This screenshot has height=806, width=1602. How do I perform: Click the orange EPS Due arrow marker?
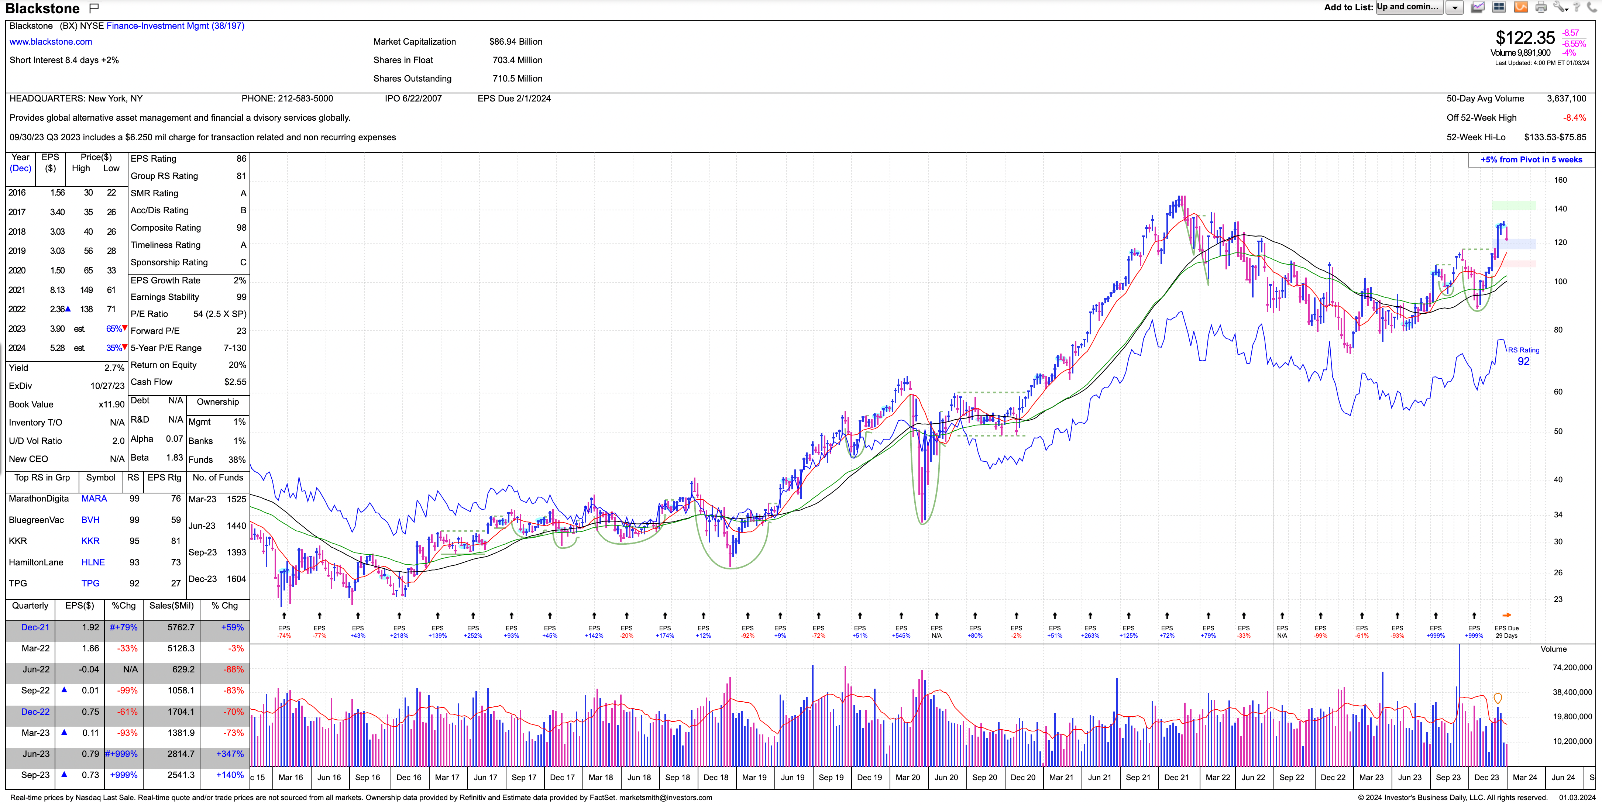1506,616
